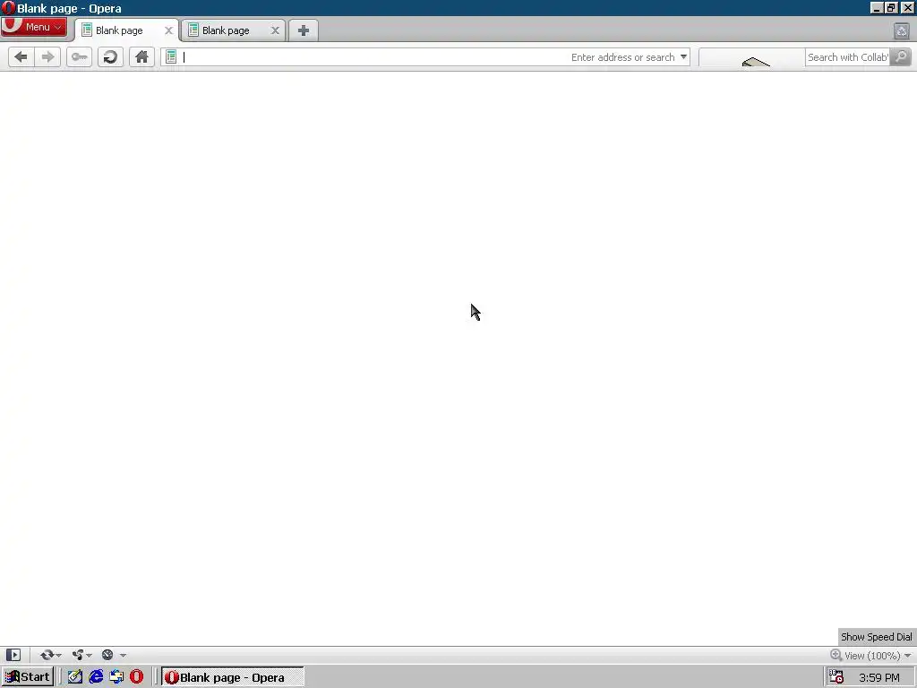Image resolution: width=917 pixels, height=688 pixels.
Task: Click the search engine icon selector
Action: (752, 57)
